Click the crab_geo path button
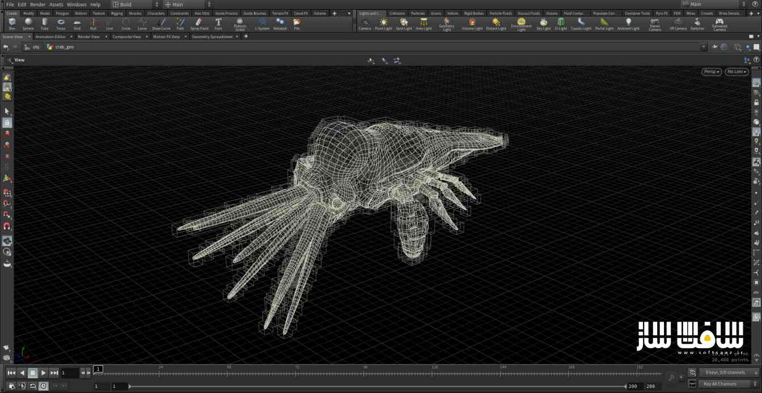 pyautogui.click(x=61, y=47)
